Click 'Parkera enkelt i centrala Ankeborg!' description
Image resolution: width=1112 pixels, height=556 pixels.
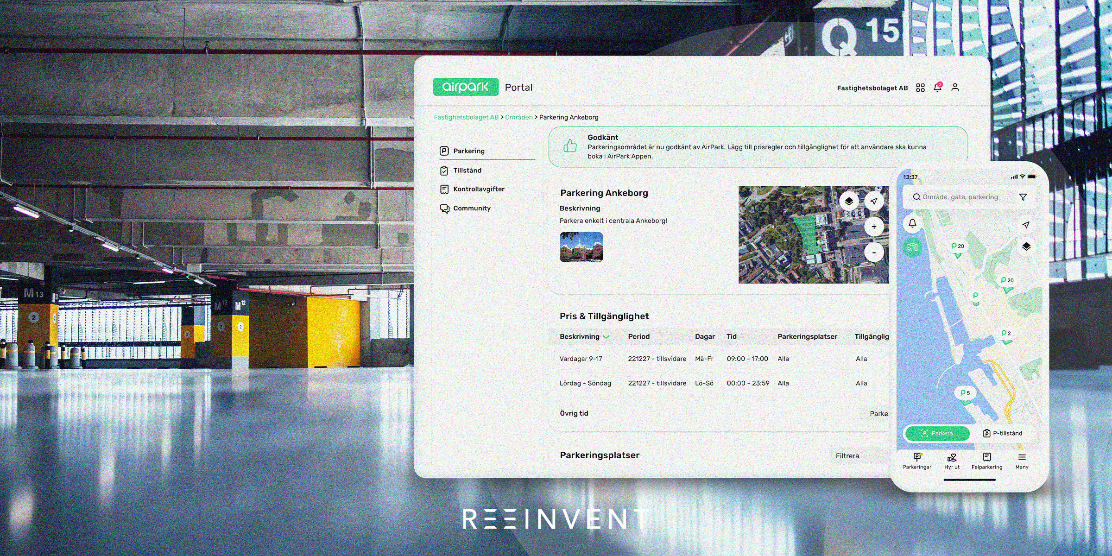(613, 221)
